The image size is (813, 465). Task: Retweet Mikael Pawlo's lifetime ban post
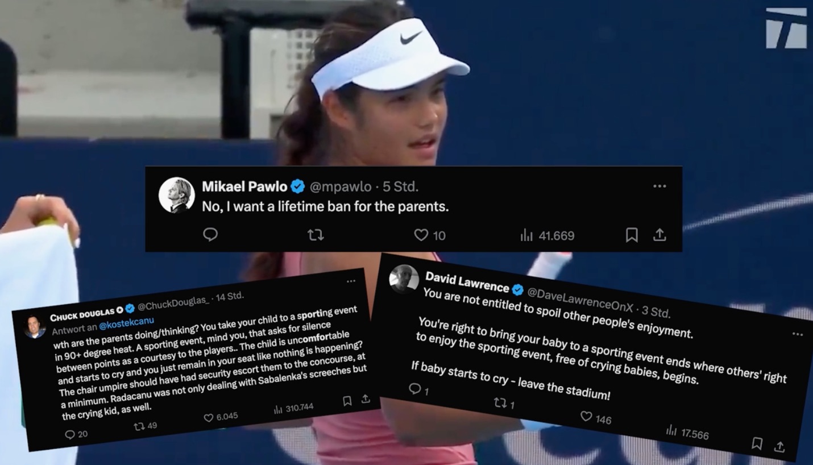pos(316,235)
